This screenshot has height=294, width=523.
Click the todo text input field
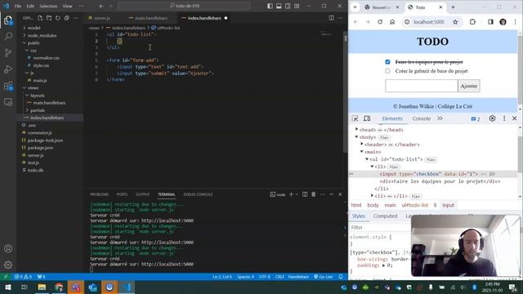click(422, 86)
